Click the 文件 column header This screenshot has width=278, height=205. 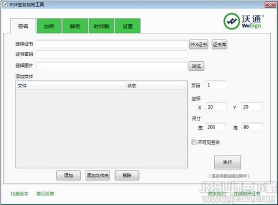click(71, 86)
